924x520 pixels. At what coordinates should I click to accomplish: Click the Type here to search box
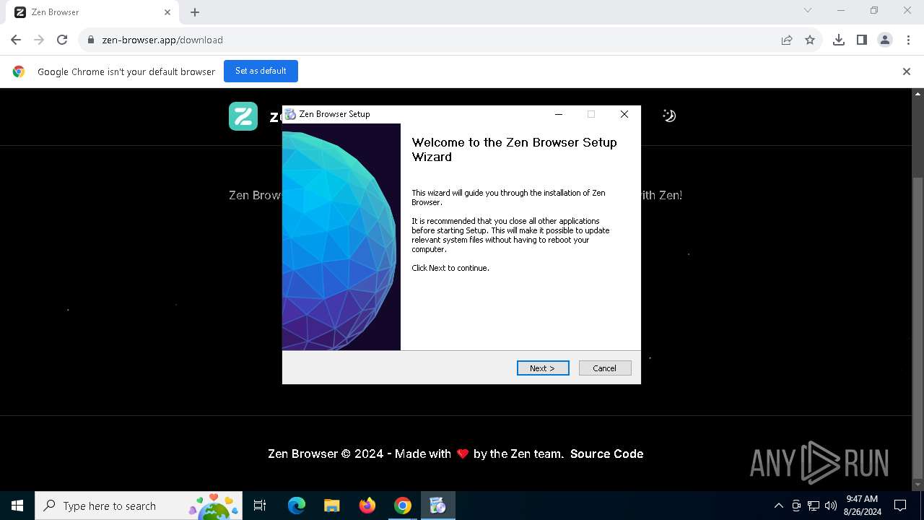click(139, 506)
